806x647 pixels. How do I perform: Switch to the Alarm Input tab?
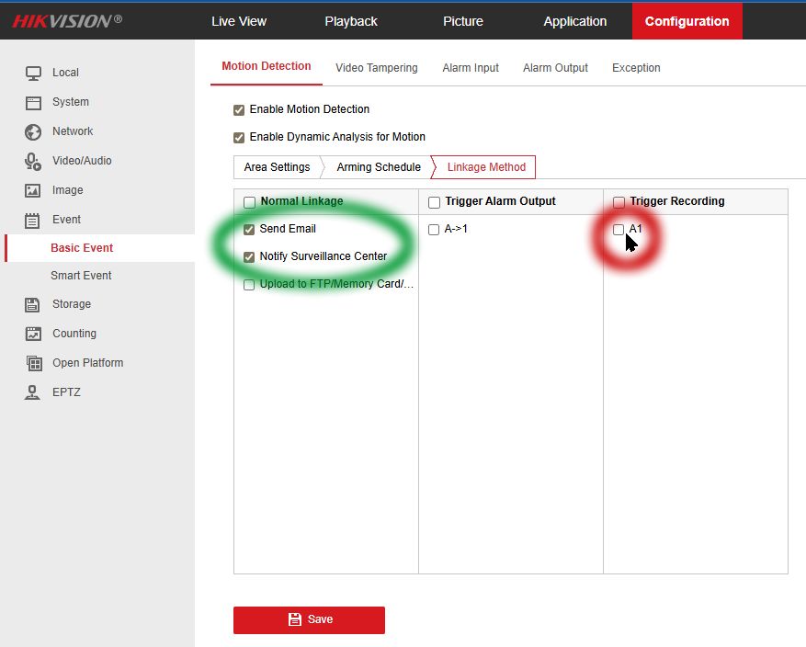point(471,68)
